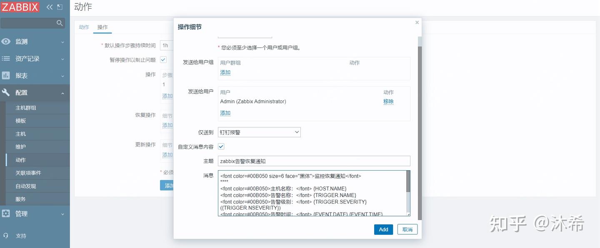600x248 pixels.
Task: Remove Admin user via the 移除 link
Action: (x=388, y=101)
